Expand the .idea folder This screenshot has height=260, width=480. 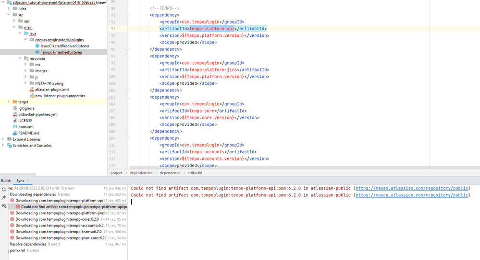[9, 9]
